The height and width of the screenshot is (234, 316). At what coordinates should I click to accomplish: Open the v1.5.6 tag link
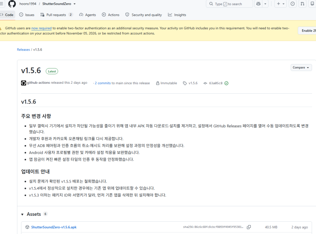coord(193,83)
